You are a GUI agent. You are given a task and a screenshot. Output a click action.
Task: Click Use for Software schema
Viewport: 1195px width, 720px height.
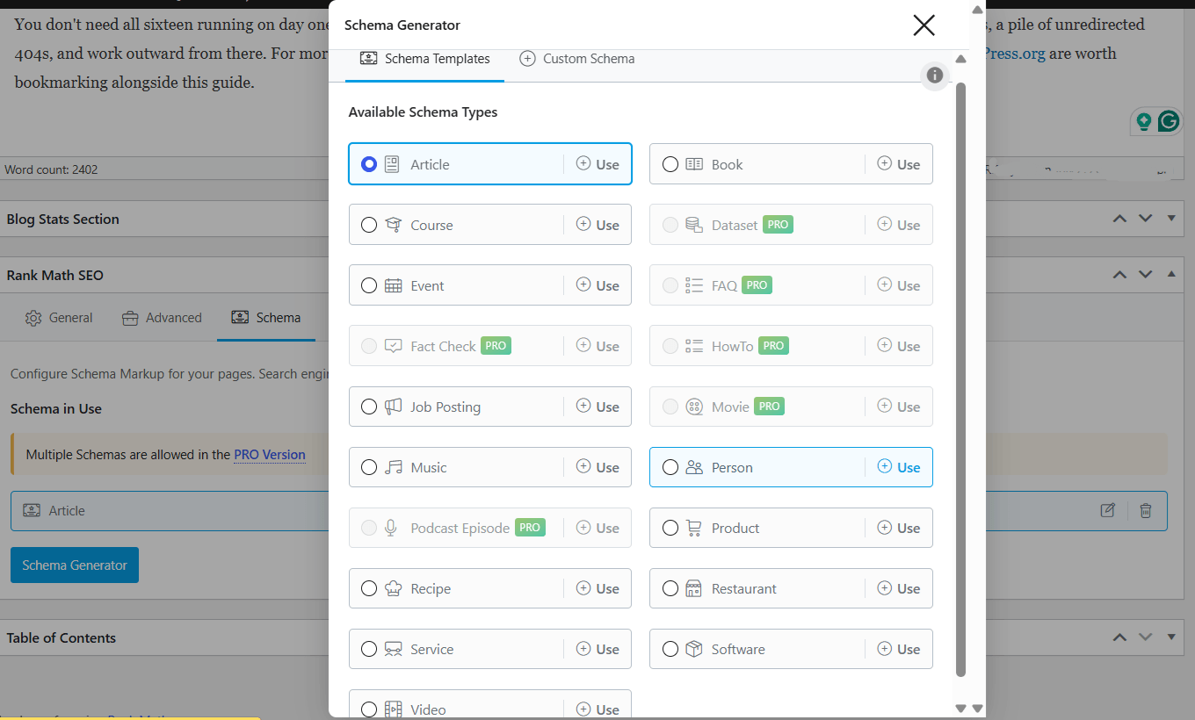pos(899,649)
